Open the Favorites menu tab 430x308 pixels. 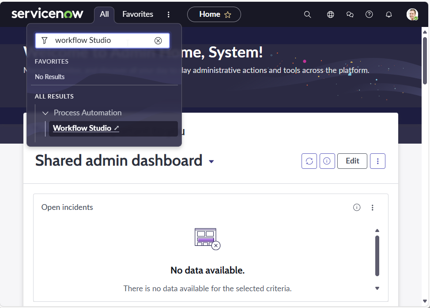(138, 14)
